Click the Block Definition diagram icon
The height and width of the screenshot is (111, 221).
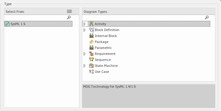[x=92, y=30]
